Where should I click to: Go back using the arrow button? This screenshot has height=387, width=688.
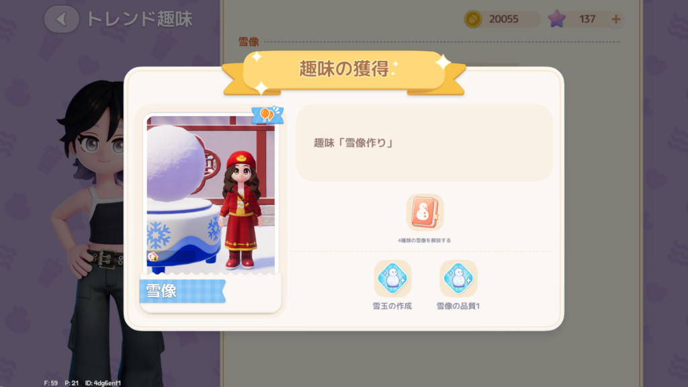[x=61, y=19]
